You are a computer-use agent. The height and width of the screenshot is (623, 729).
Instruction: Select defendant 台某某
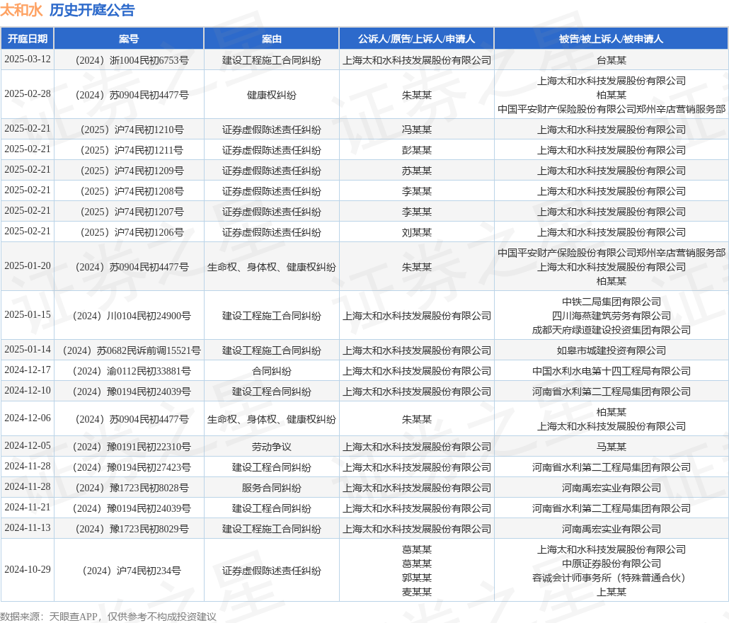(x=612, y=60)
